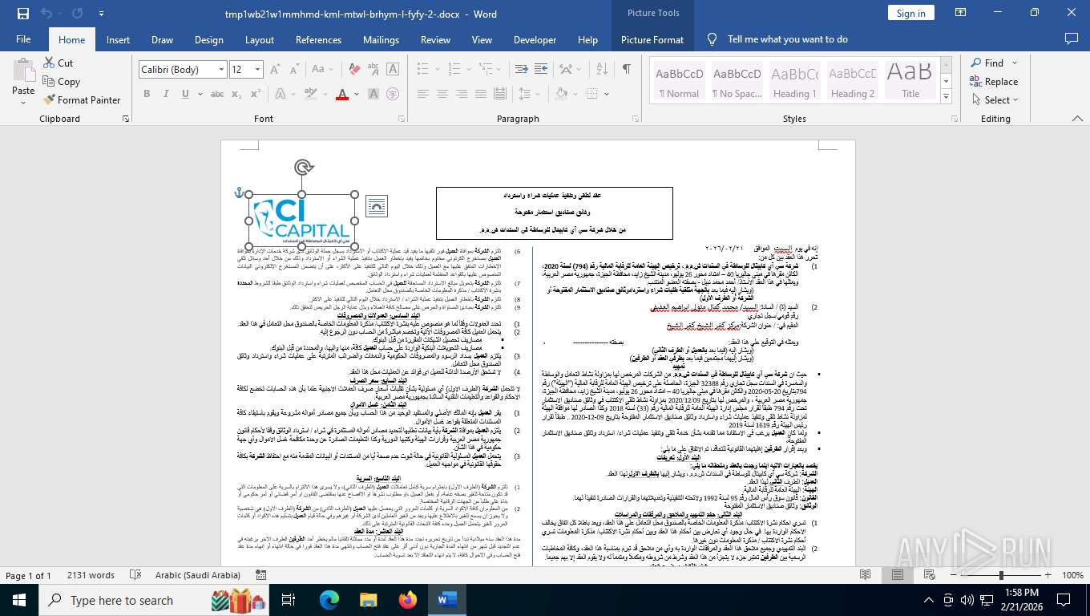1090x616 pixels.
Task: Toggle Show/Hide paragraph marks
Action: [626, 69]
